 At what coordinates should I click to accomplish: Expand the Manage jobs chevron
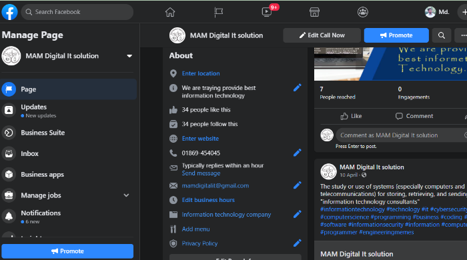click(x=126, y=195)
